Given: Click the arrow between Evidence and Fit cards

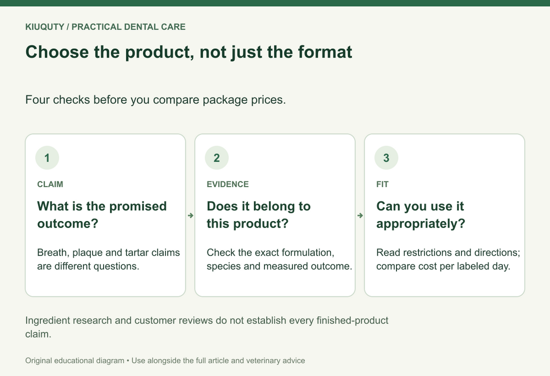Looking at the screenshot, I should pos(360,215).
